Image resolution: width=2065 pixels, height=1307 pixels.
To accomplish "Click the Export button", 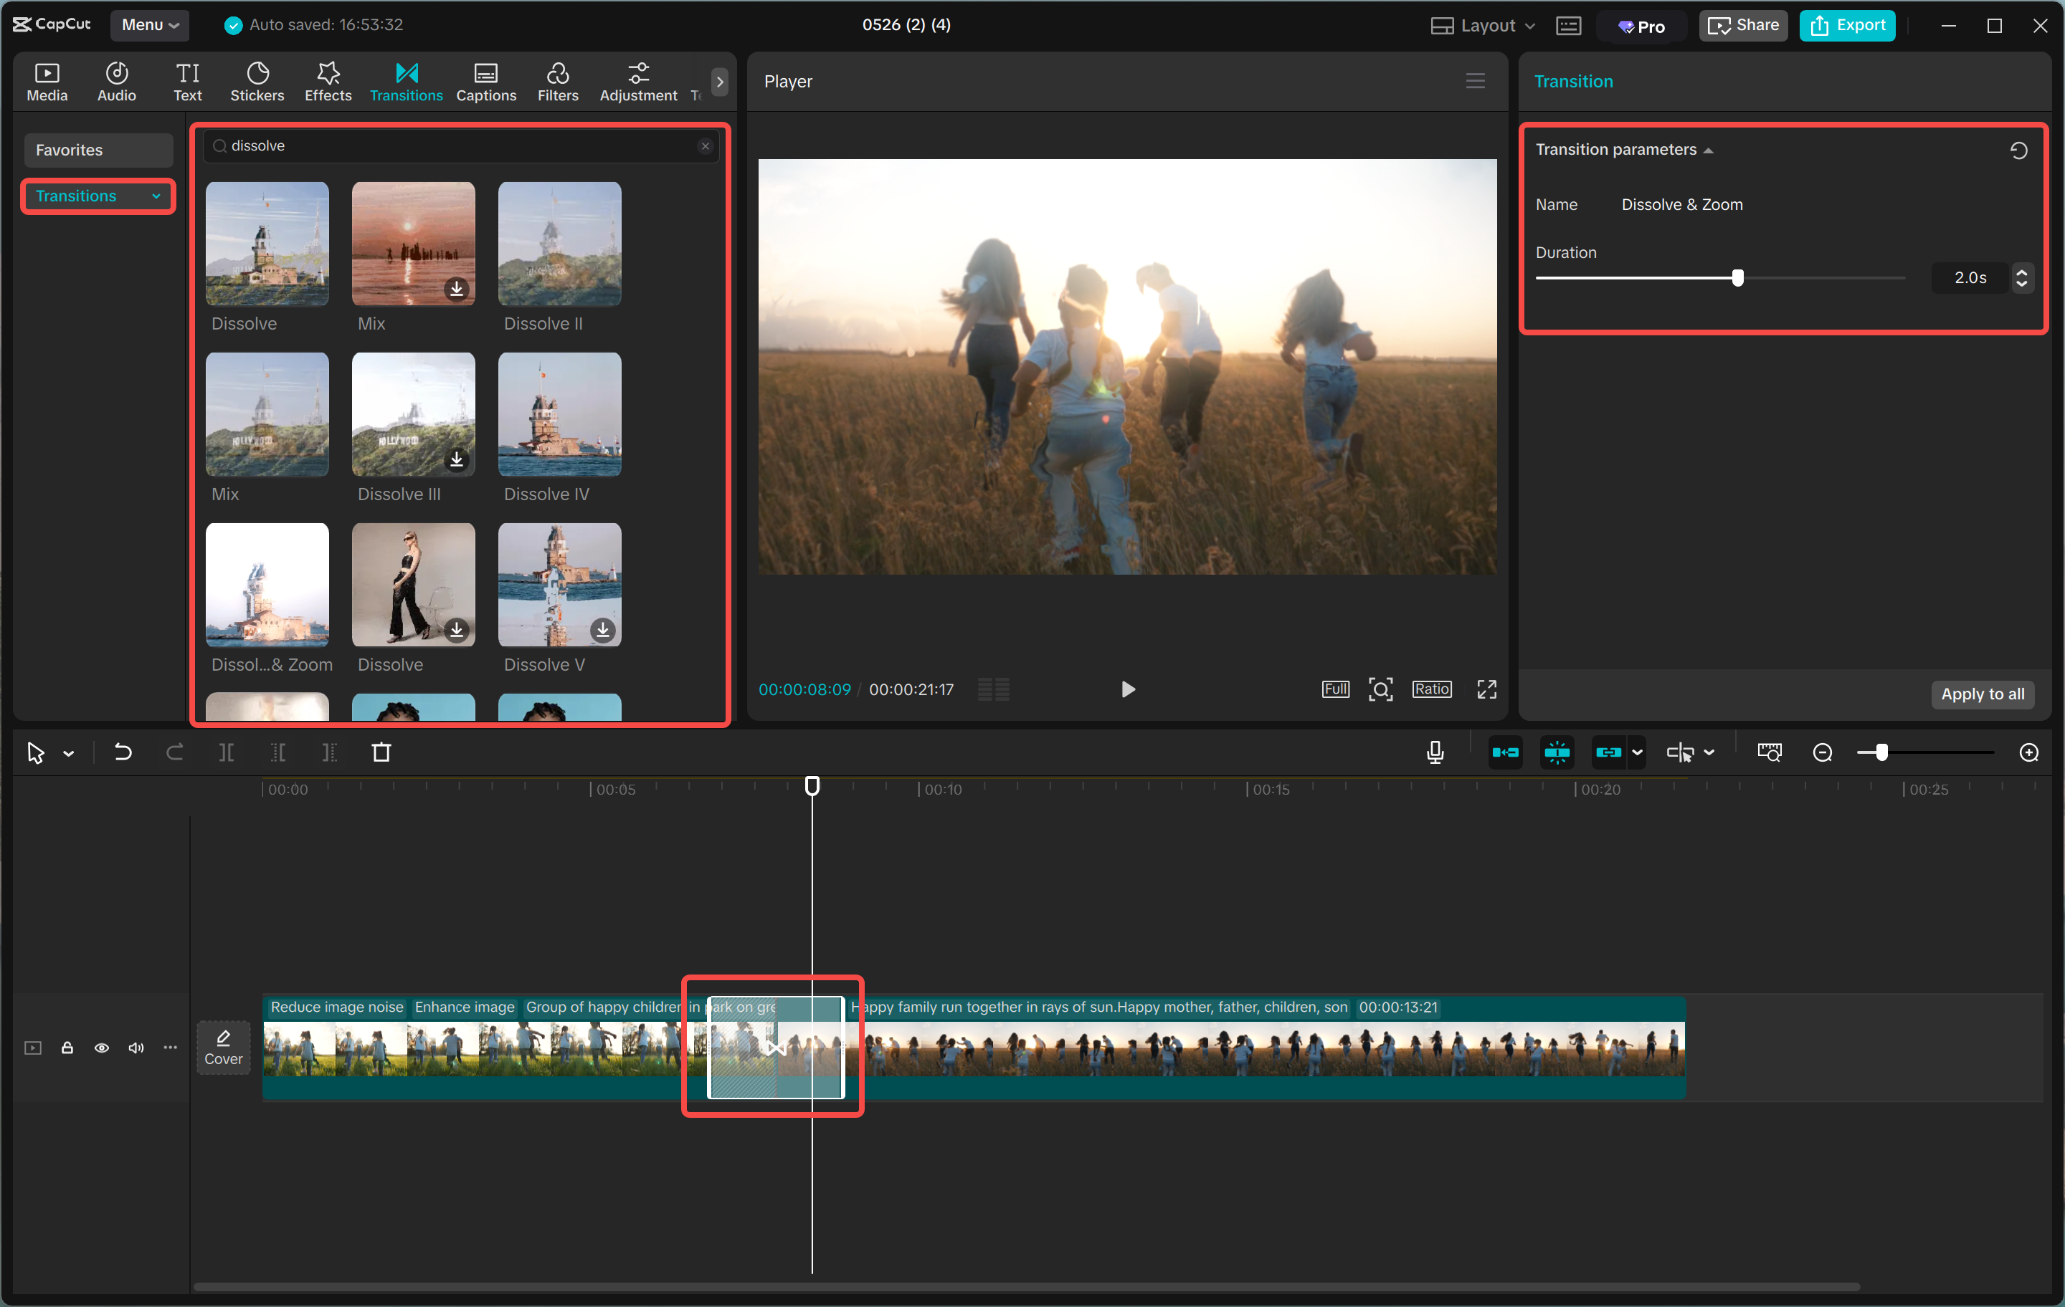I will pos(1846,25).
